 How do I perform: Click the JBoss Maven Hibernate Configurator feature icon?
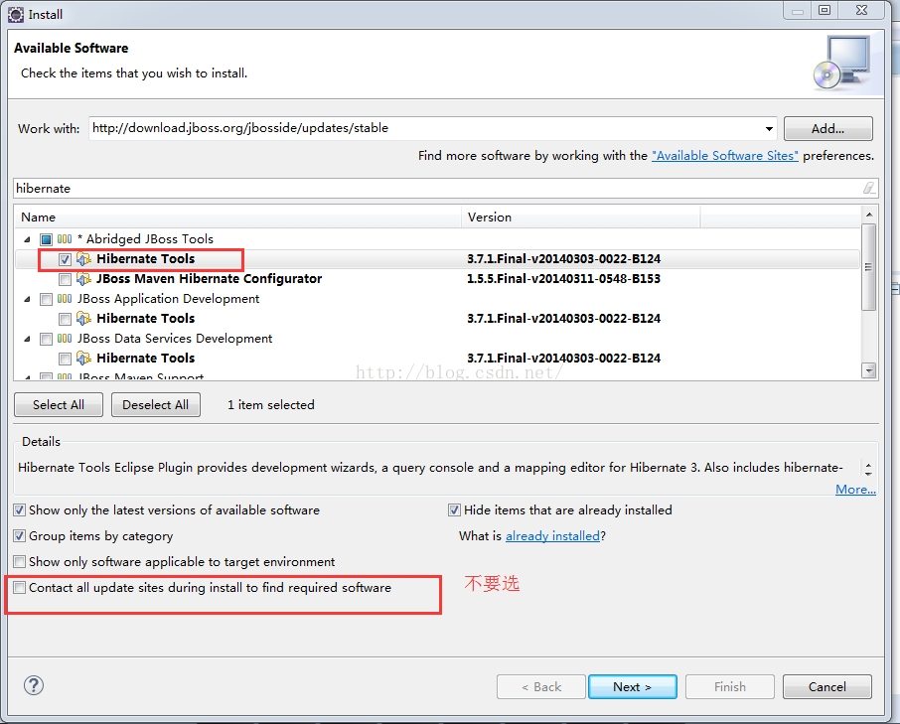[x=83, y=279]
